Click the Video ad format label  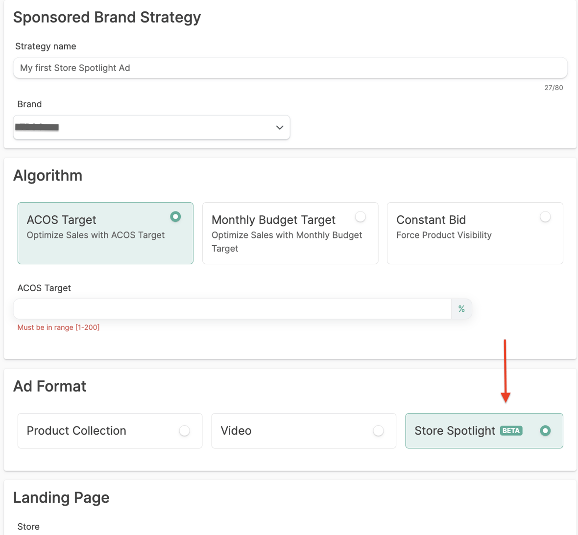point(236,431)
